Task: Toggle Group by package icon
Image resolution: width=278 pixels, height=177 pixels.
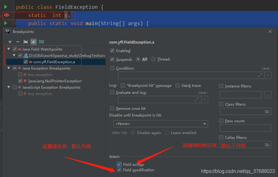Action: coord(26,42)
